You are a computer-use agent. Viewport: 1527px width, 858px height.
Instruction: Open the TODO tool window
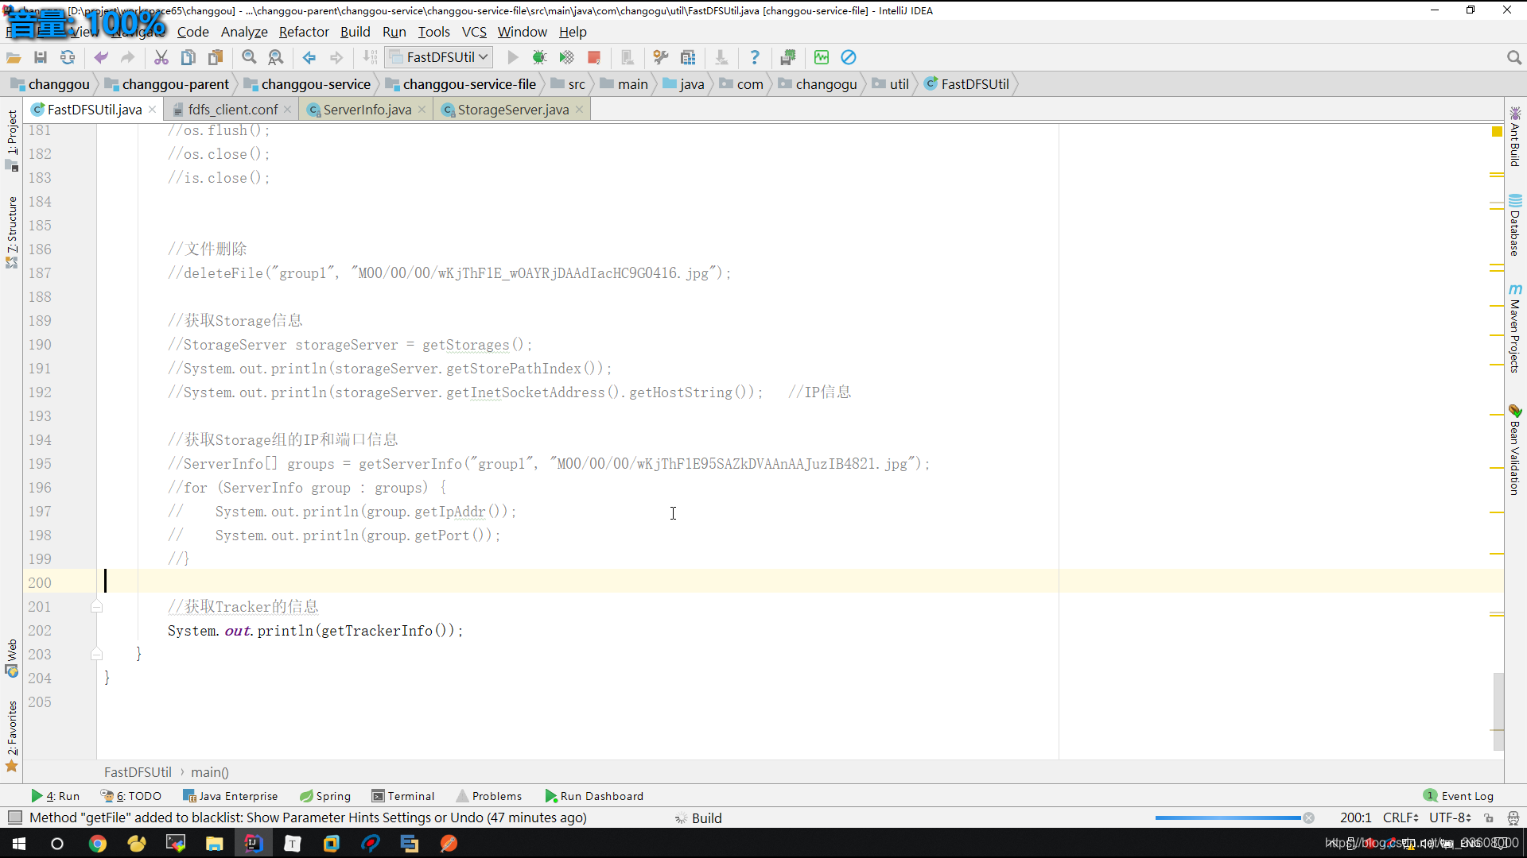pos(131,796)
